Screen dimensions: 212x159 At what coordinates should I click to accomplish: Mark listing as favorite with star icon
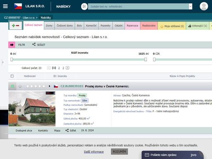(20, 87)
